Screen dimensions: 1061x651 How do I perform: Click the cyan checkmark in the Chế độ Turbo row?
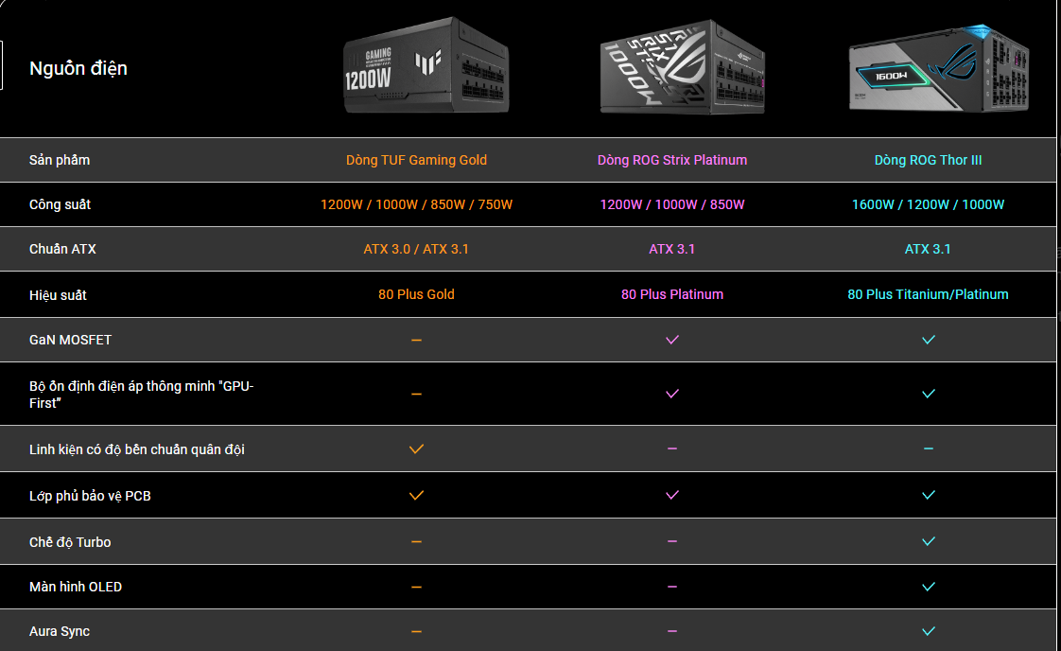929,541
